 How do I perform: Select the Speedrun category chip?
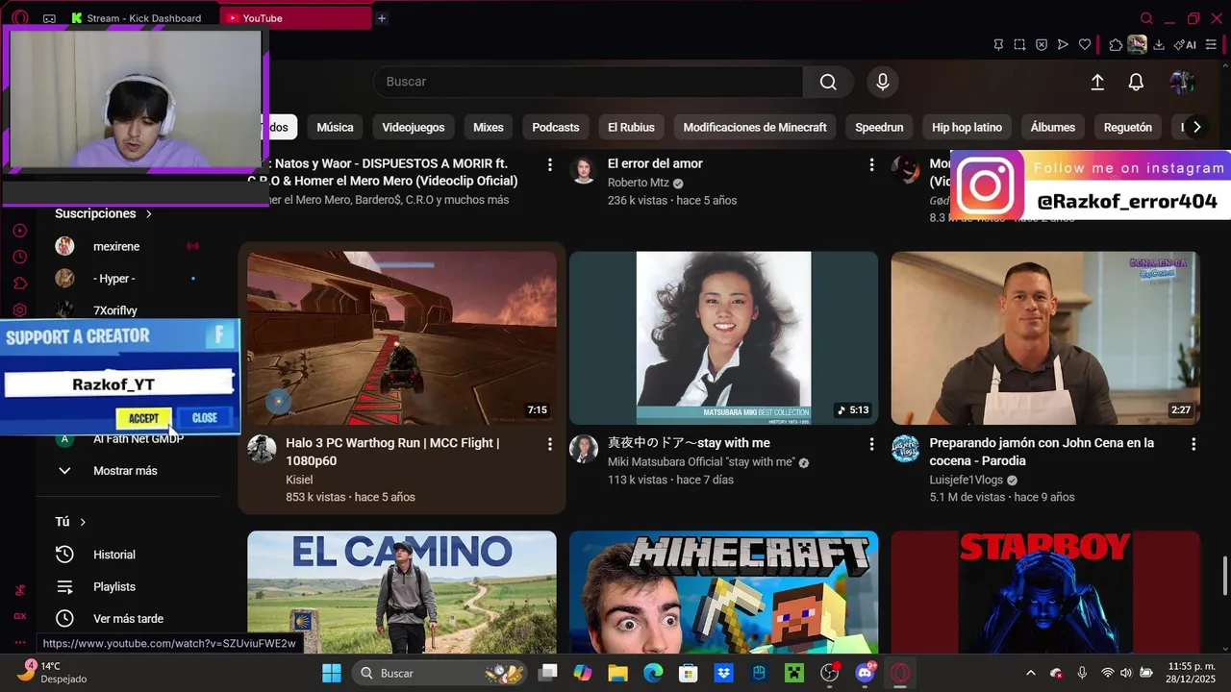pyautogui.click(x=879, y=127)
